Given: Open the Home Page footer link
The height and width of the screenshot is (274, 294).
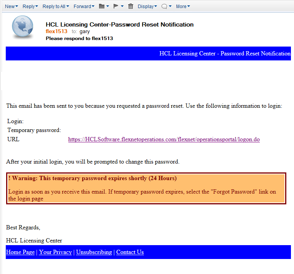Looking at the screenshot, I should pos(20,252).
